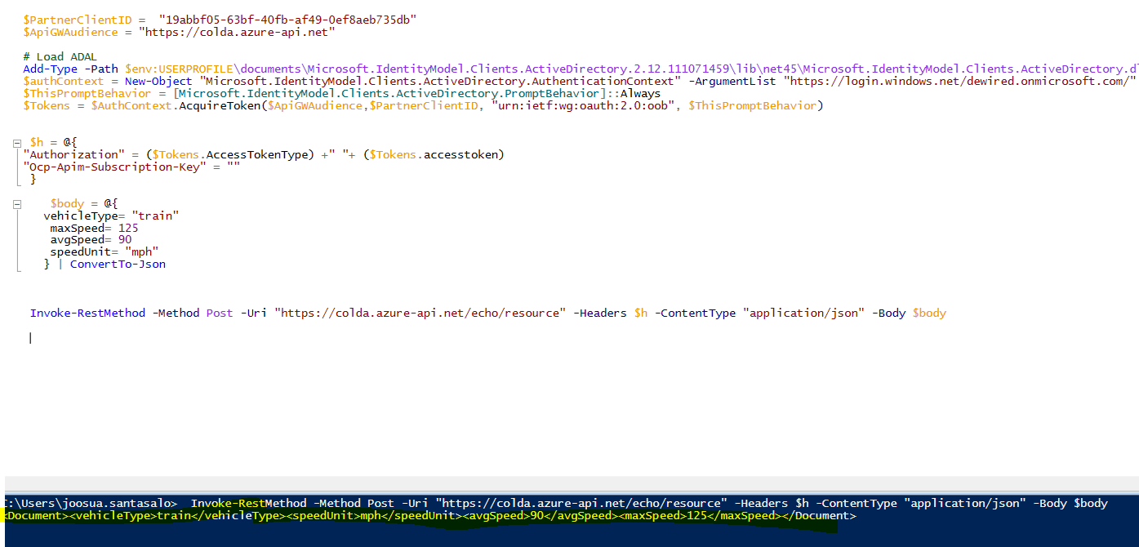Collapse the $body hashtable code block
The image size is (1139, 547).
17,203
